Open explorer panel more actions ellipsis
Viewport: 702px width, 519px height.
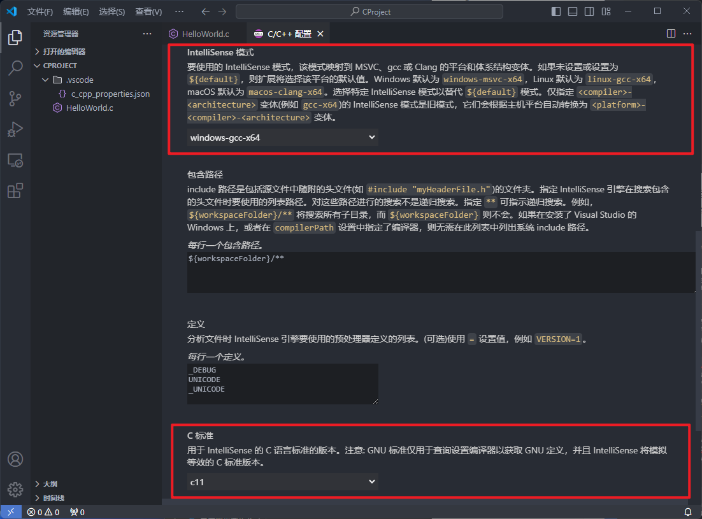147,34
